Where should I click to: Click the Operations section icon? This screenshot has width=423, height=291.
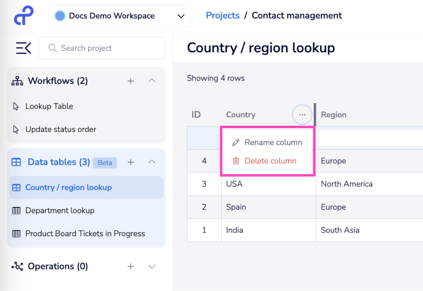(17, 266)
